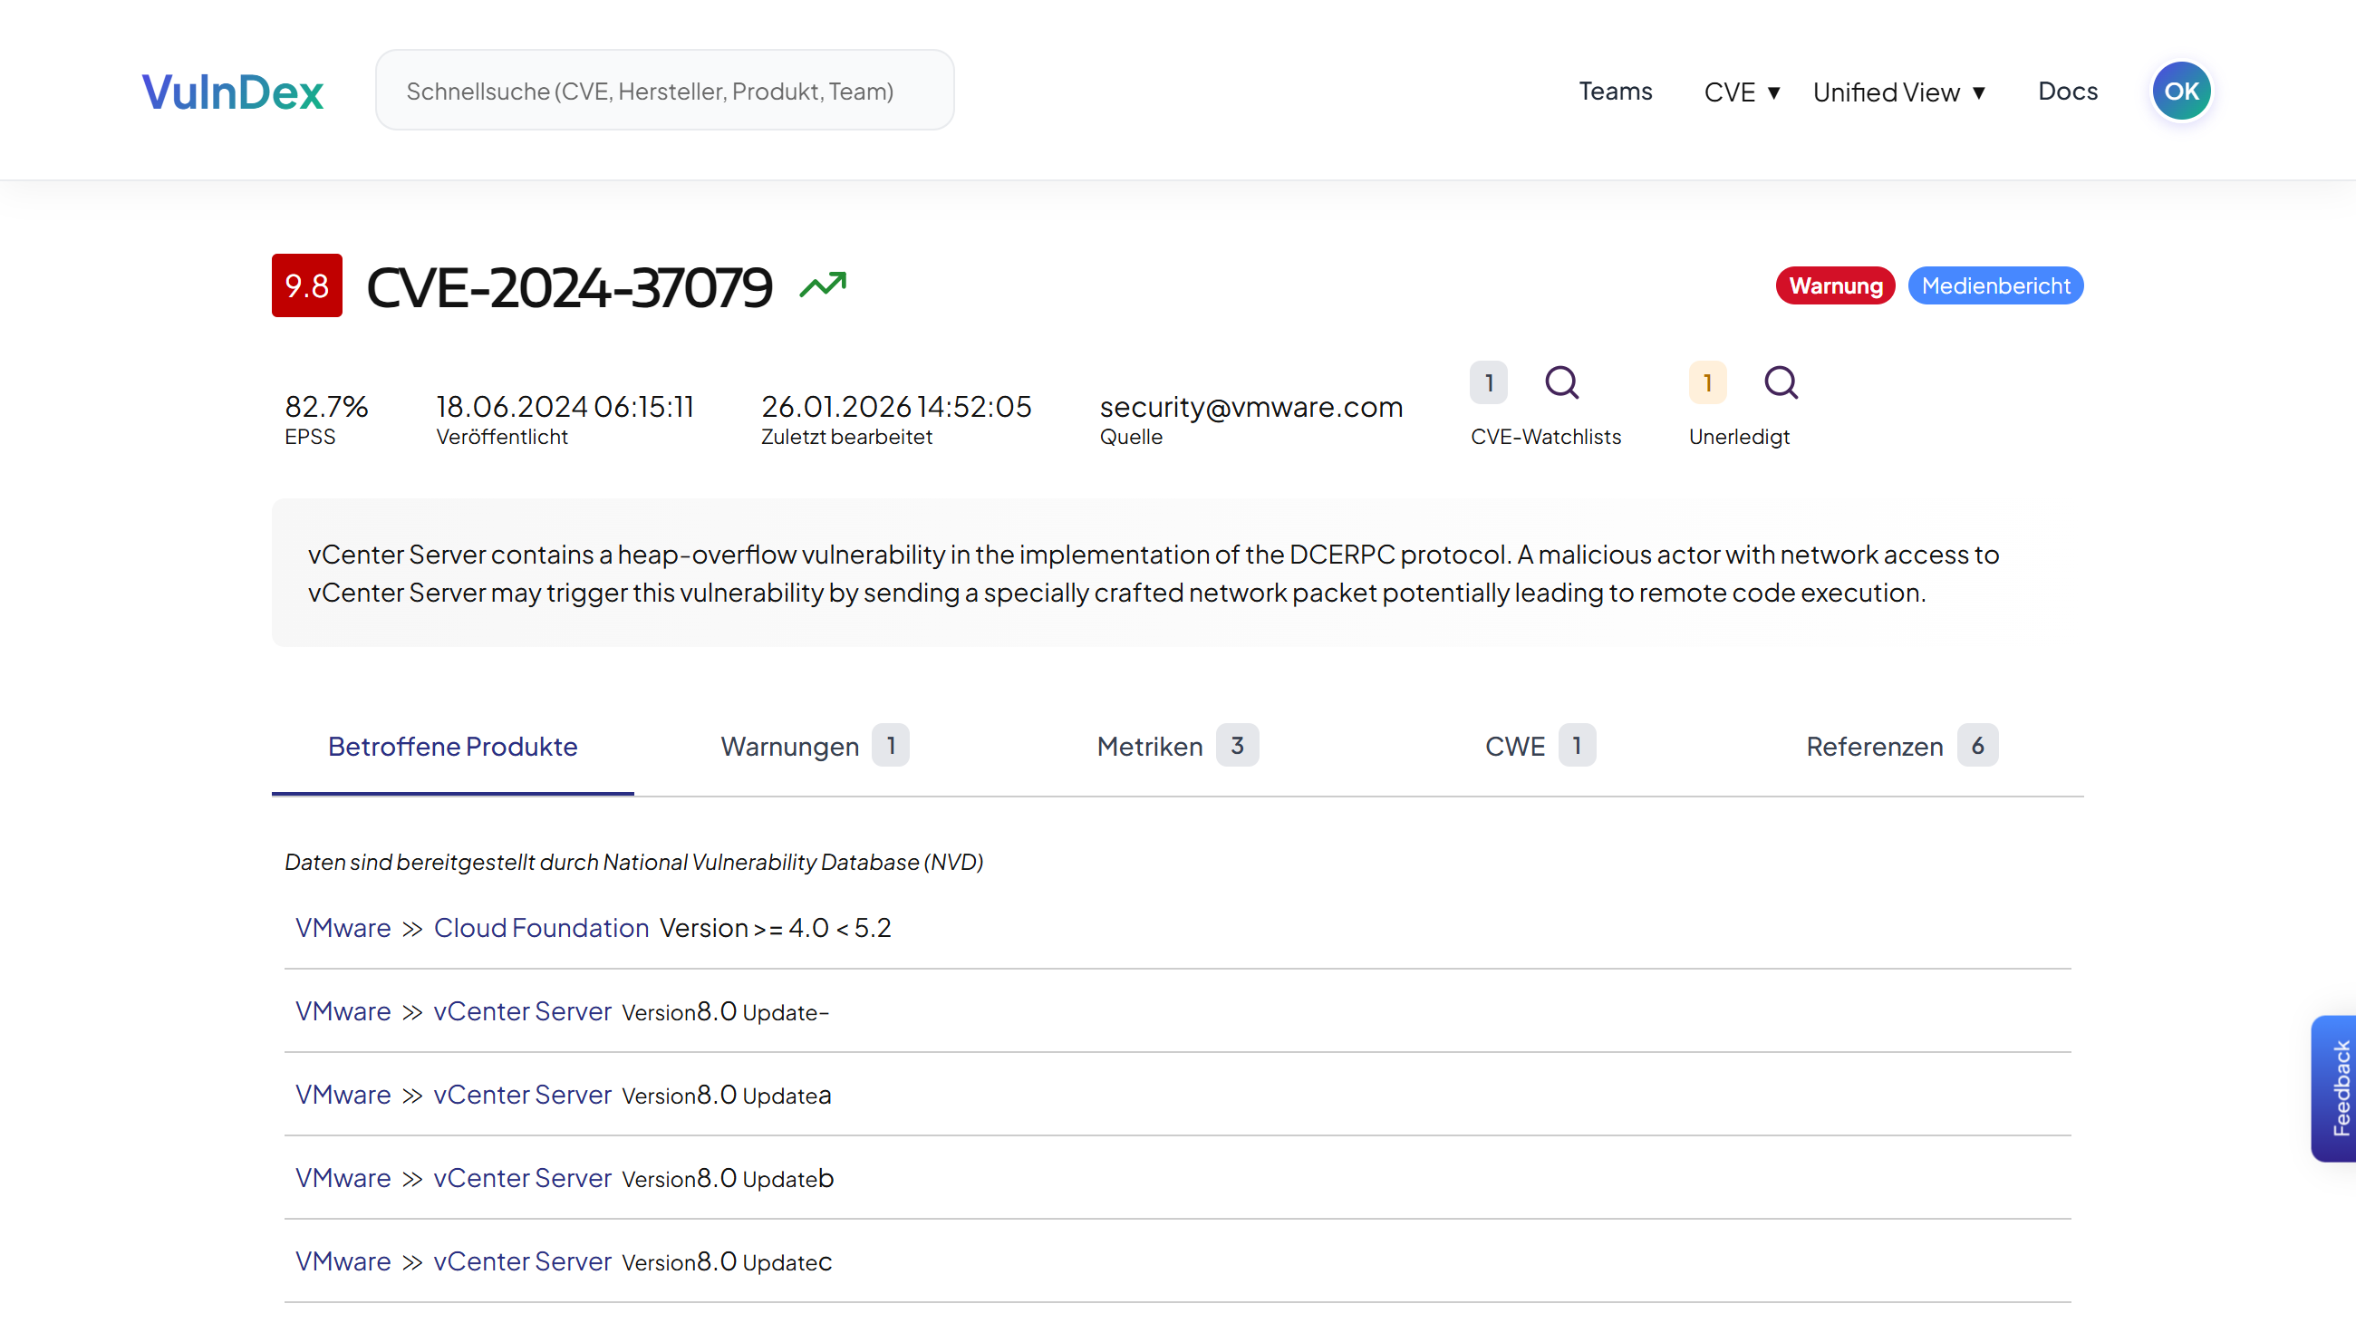The image size is (2356, 1323).
Task: Click inside the Schnellsuche search field
Action: pos(665,90)
